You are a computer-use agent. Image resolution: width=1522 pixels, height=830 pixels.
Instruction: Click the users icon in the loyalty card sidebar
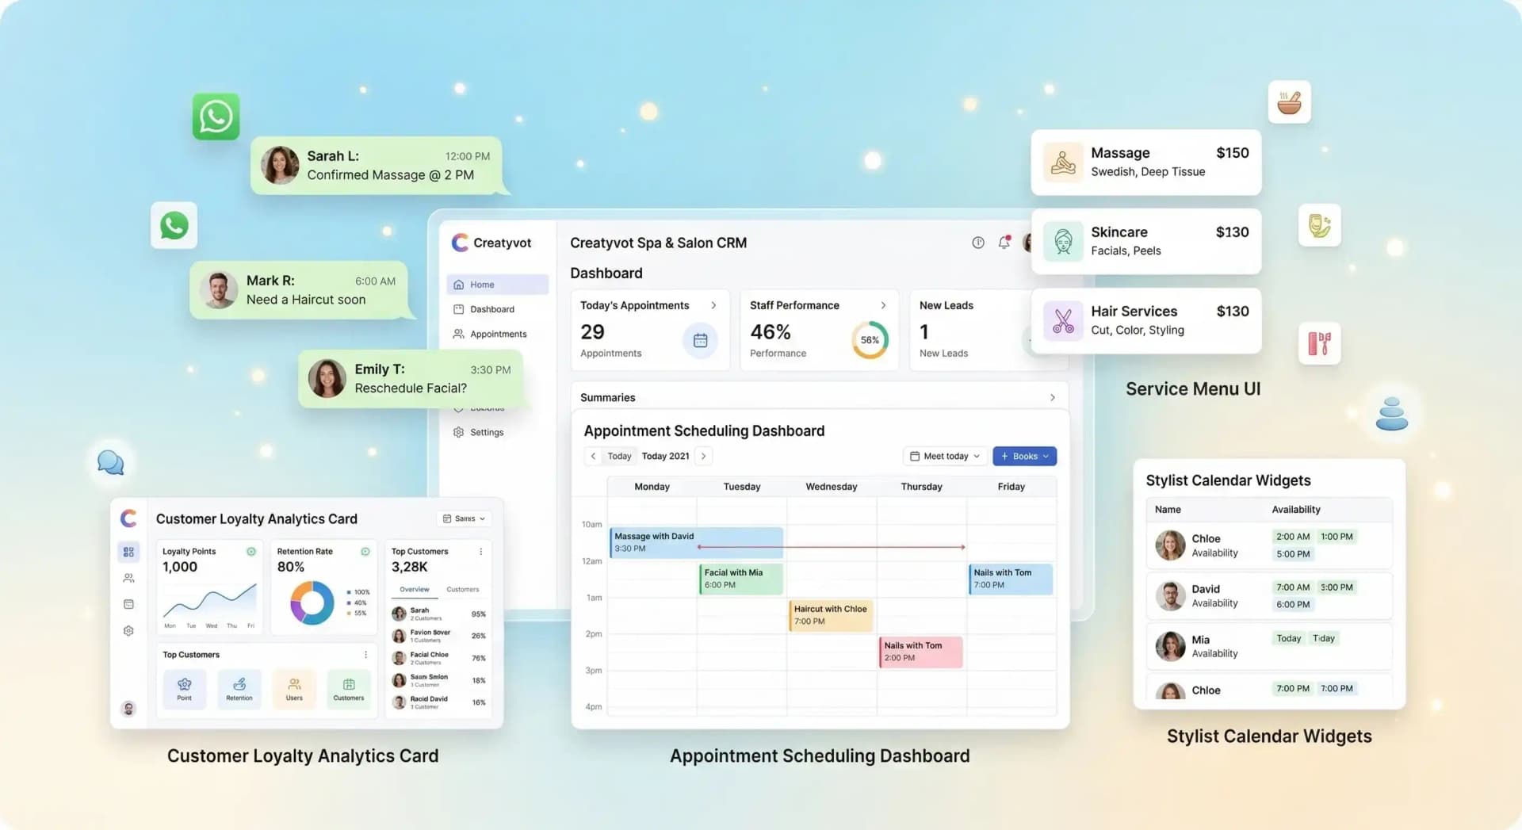pos(128,578)
